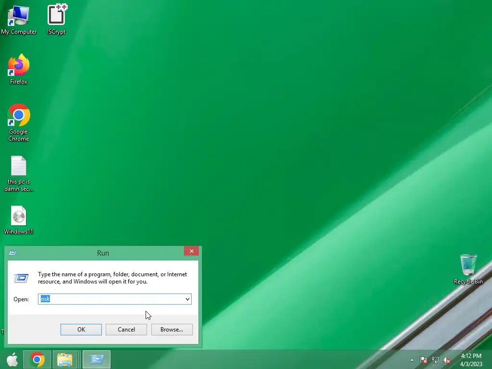
Task: Select the Recycle Bin icon
Action: tap(468, 269)
